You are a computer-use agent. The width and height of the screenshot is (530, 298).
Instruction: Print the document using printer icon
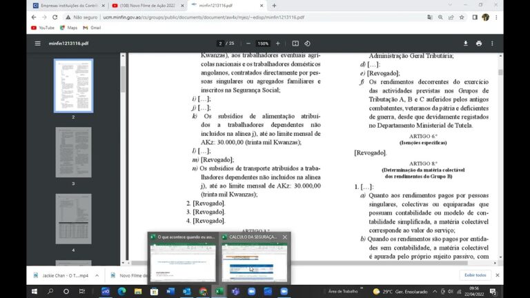pyautogui.click(x=479, y=43)
